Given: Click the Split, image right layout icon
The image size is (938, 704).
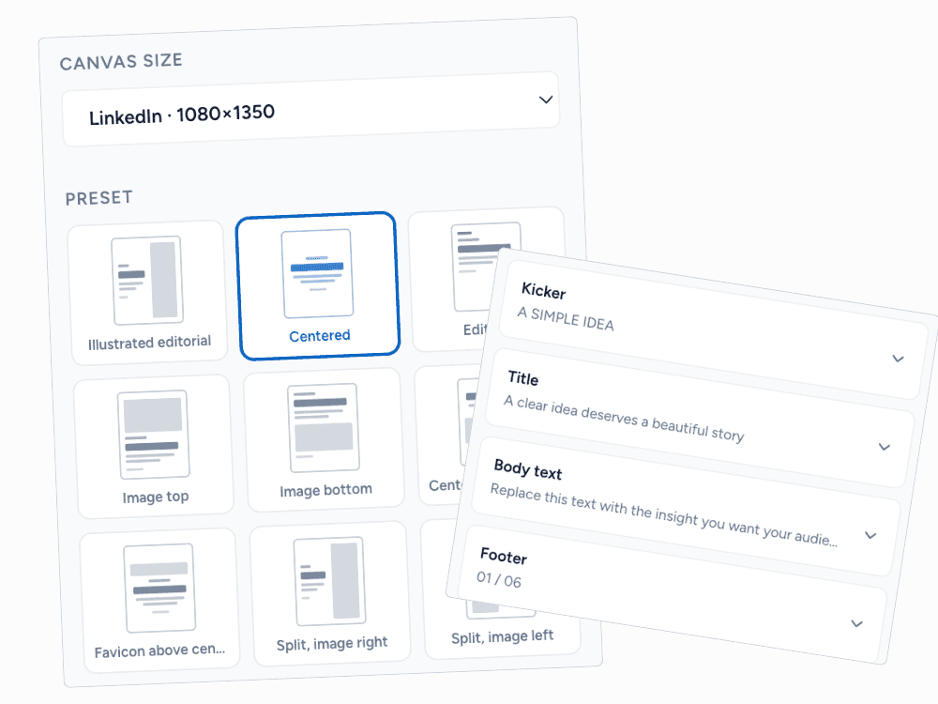Looking at the screenshot, I should (329, 581).
